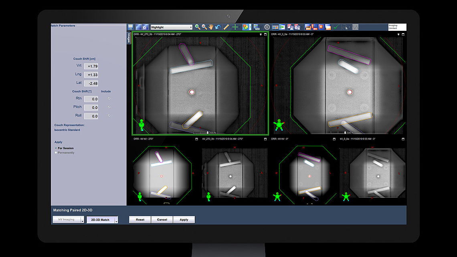The height and width of the screenshot is (257, 457).
Task: Click the green checkmark approval icon
Action: click(336, 27)
